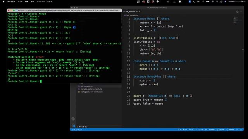The image size is (248, 139).
Task: Open the ウインドウ menu
Action: [41, 2]
